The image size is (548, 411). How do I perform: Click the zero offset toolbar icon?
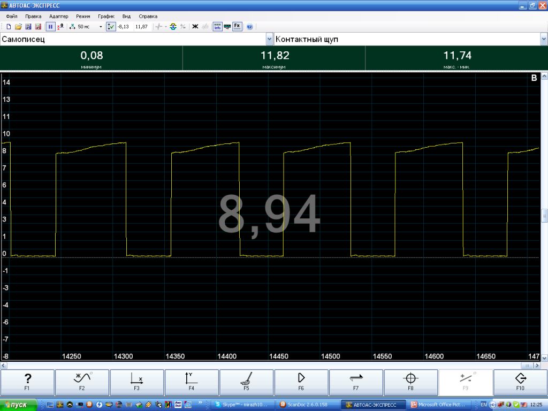pos(60,27)
